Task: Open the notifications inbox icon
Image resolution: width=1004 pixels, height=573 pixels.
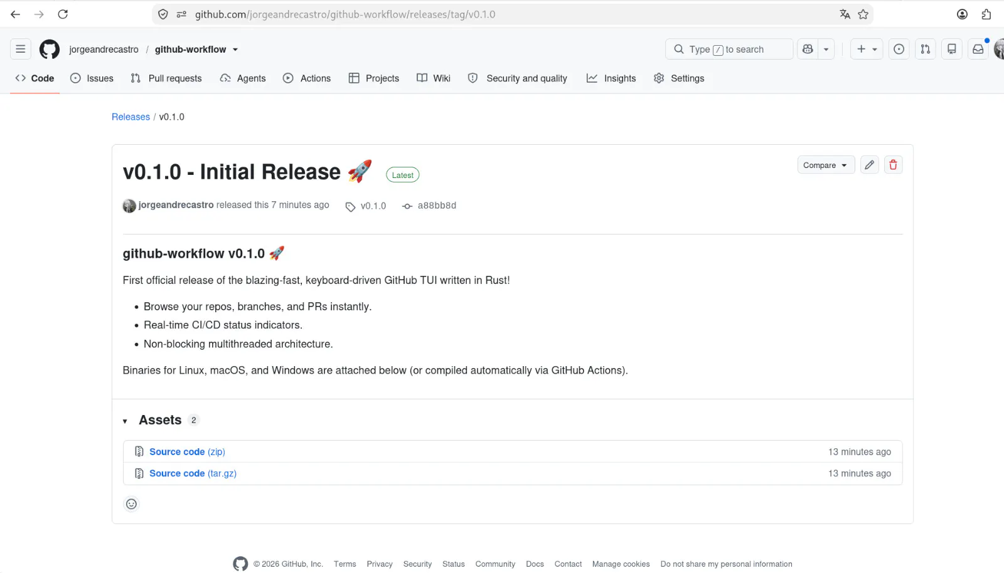Action: 978,49
